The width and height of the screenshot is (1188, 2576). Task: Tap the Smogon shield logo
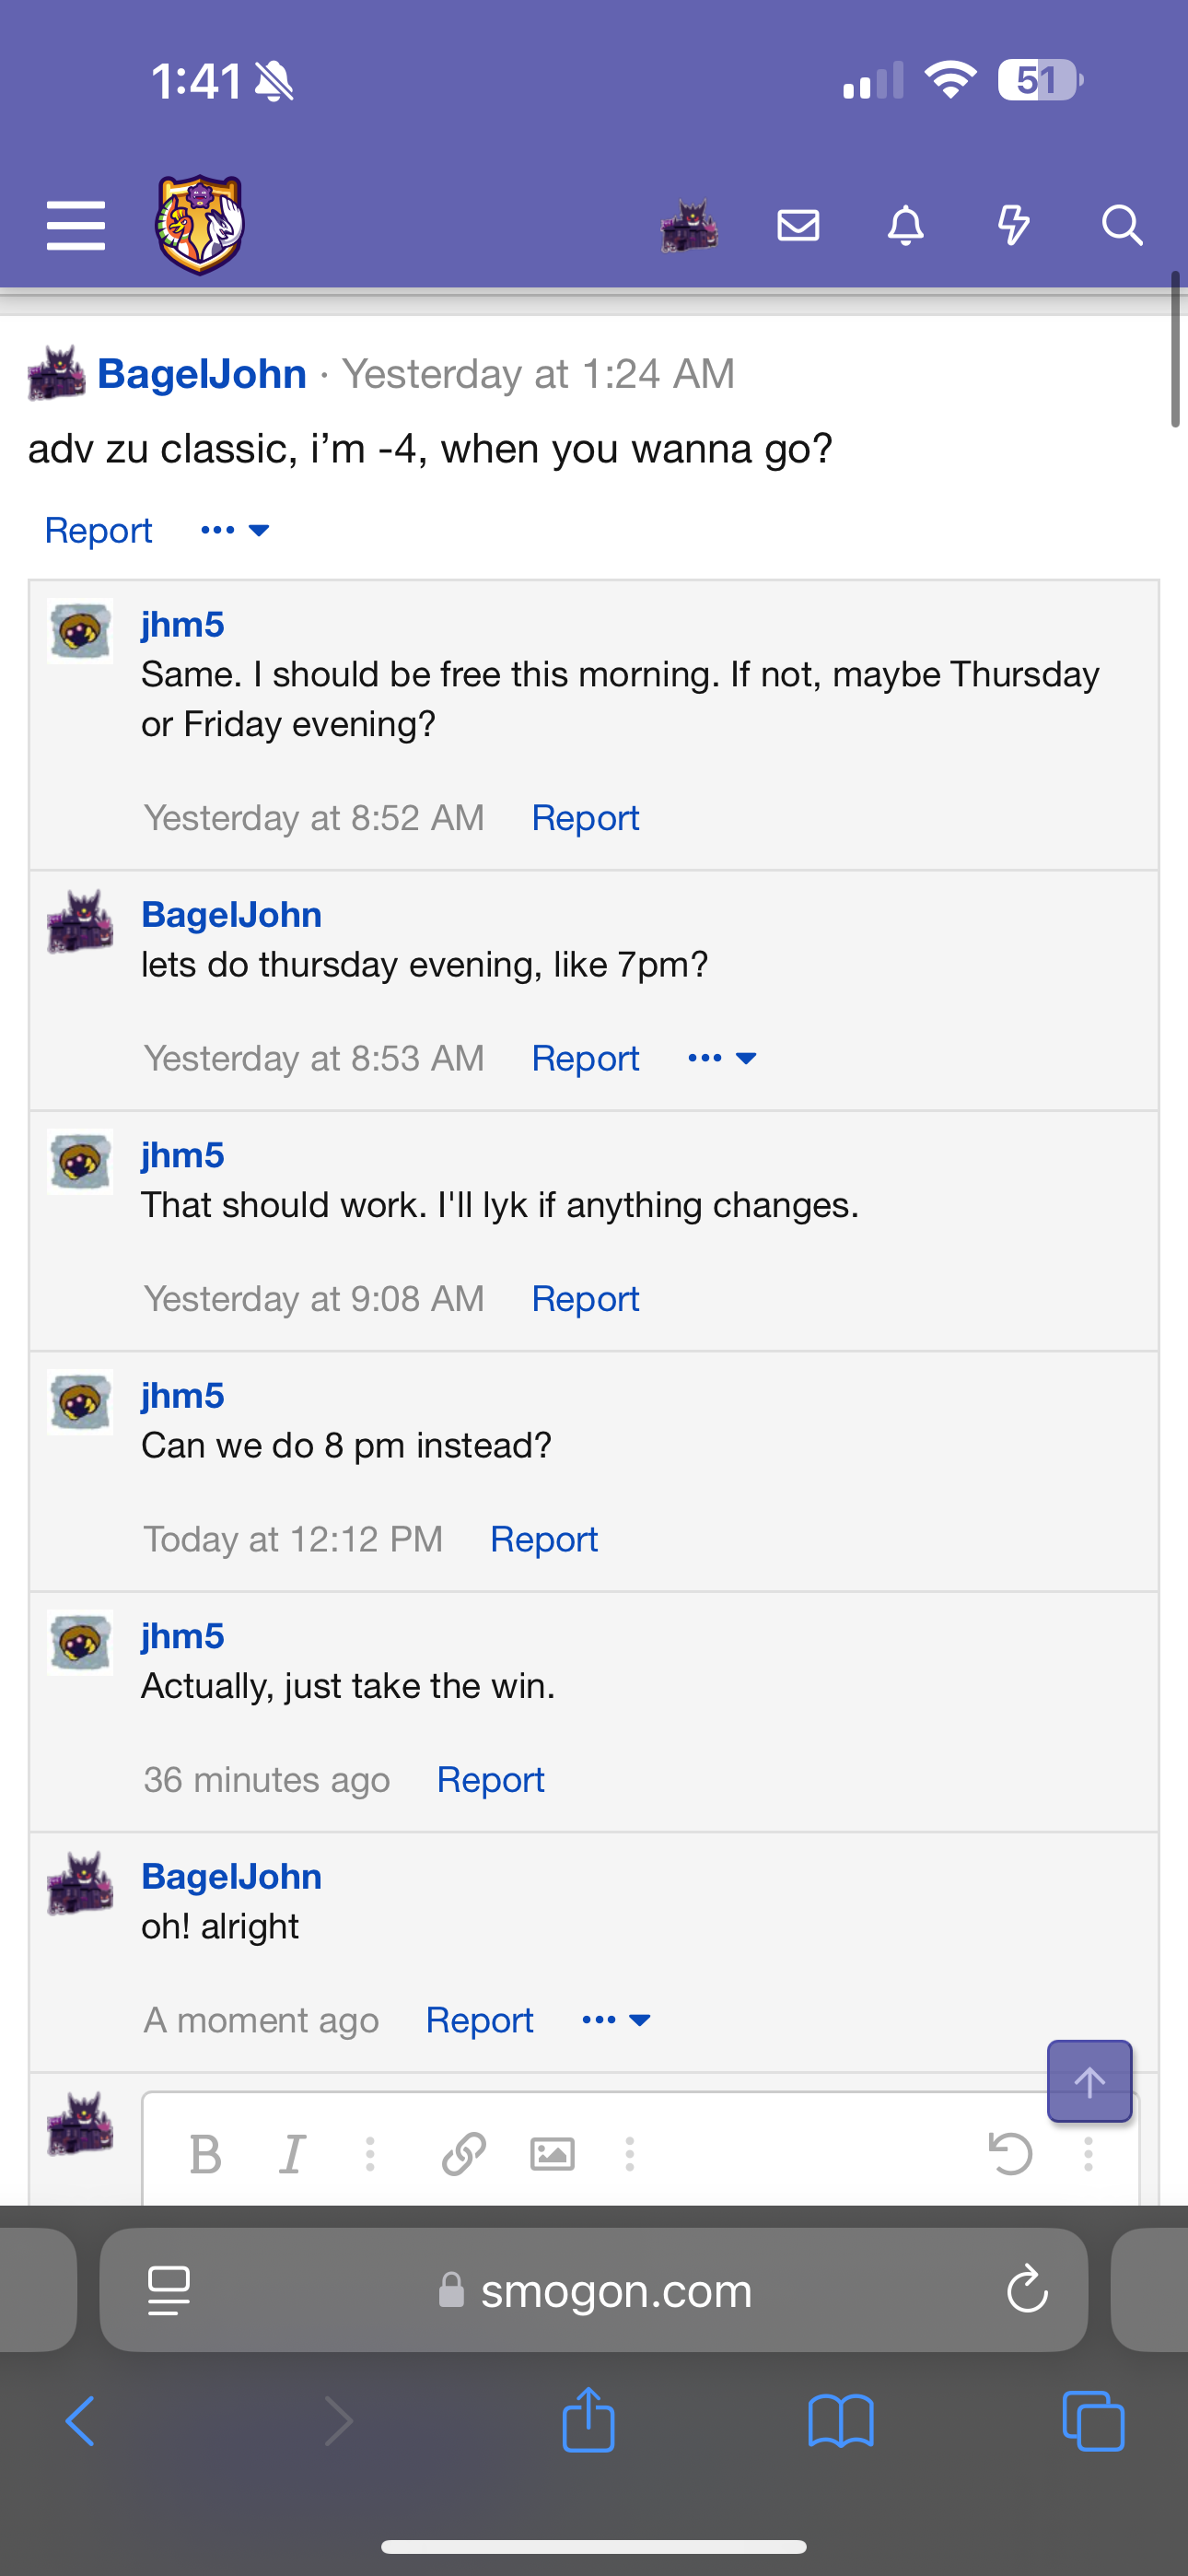(x=200, y=225)
